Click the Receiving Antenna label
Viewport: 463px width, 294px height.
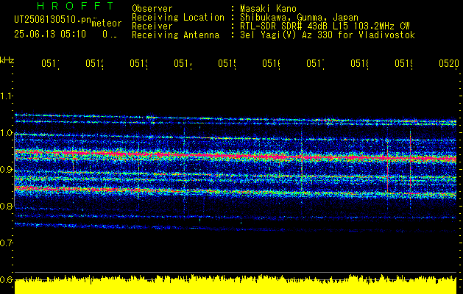pyautogui.click(x=175, y=35)
